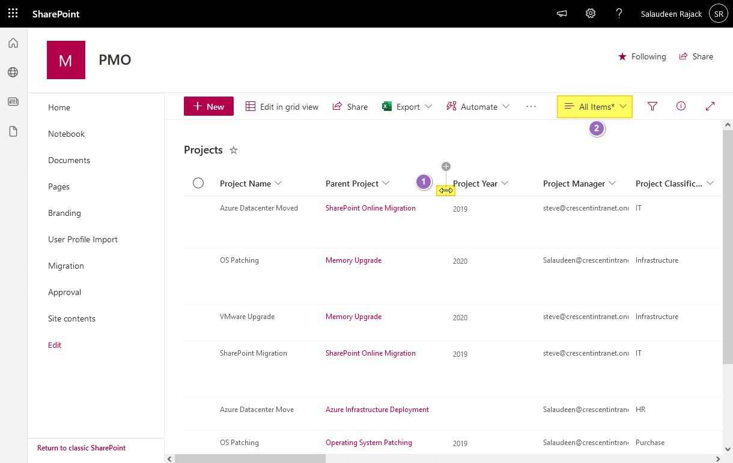Open the Automate menu
The width and height of the screenshot is (733, 463).
pos(478,106)
